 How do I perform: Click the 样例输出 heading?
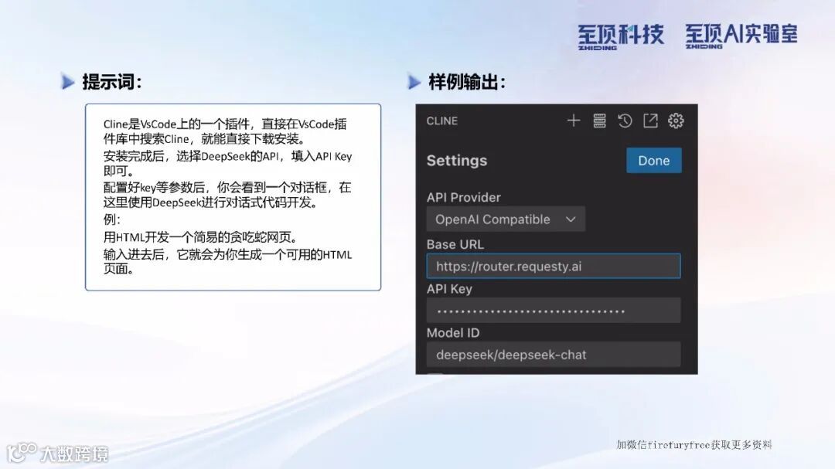[467, 82]
